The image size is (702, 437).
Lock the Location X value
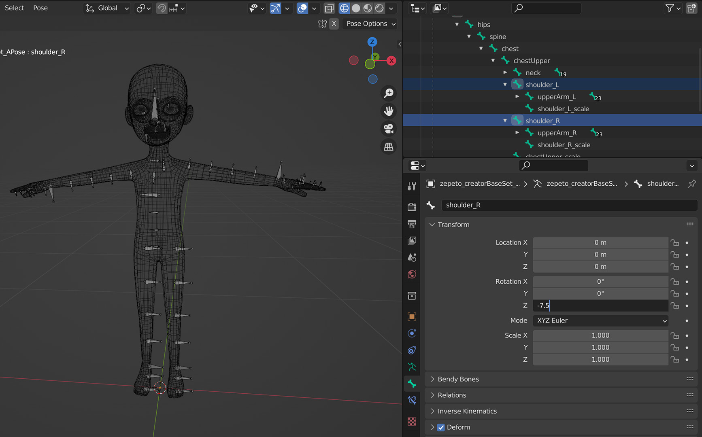pos(675,242)
